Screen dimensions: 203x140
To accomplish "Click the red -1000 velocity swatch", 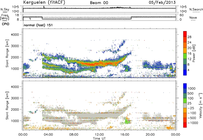I will point(185,125).
